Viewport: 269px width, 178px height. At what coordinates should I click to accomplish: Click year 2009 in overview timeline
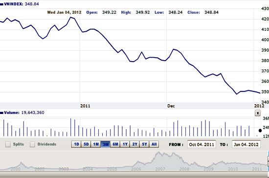click(208, 169)
